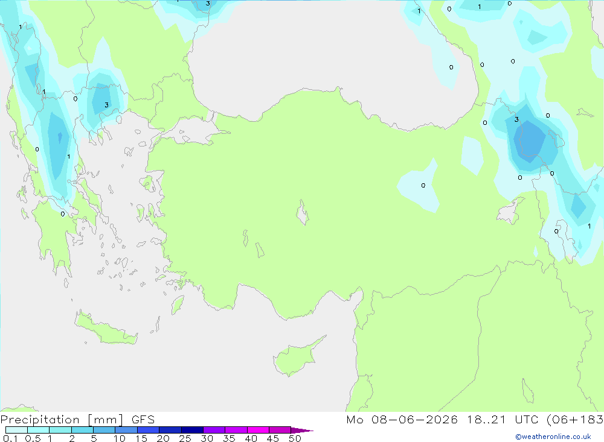Image resolution: width=604 pixels, height=442 pixels.
Task: Select the 45–50 mm legend color swatch
Action: (x=280, y=430)
